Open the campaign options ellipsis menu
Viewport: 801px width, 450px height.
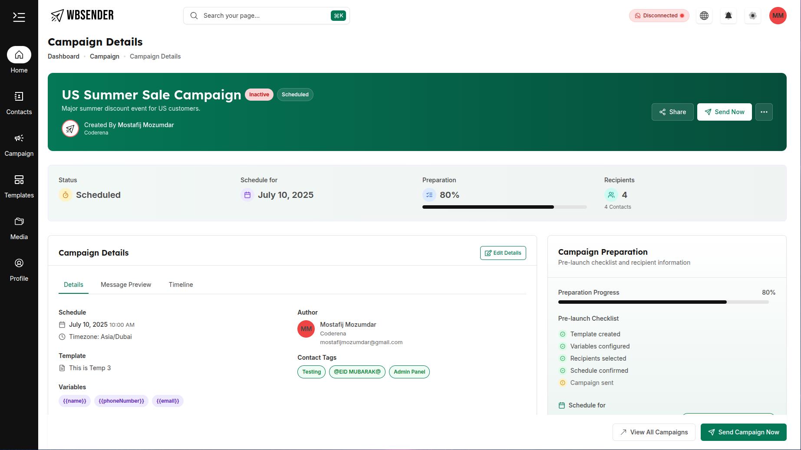click(x=764, y=112)
